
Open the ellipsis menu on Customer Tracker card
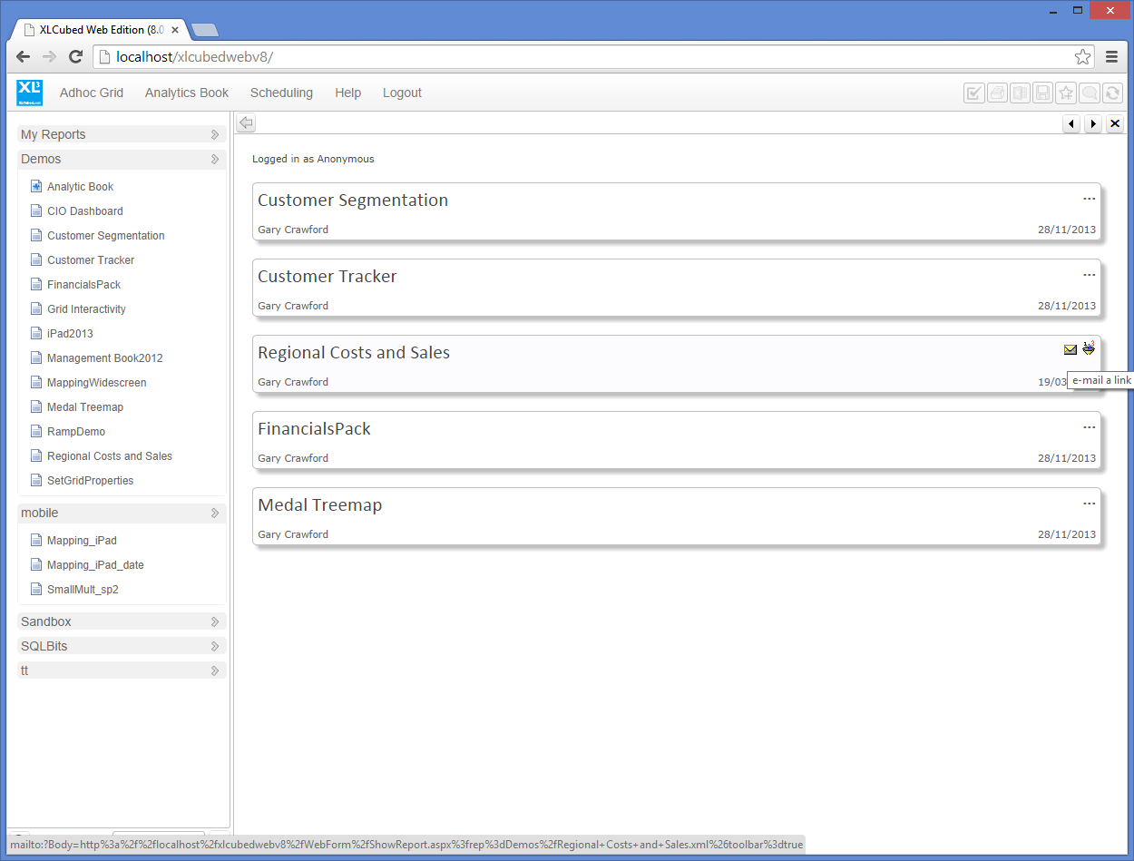click(x=1090, y=276)
